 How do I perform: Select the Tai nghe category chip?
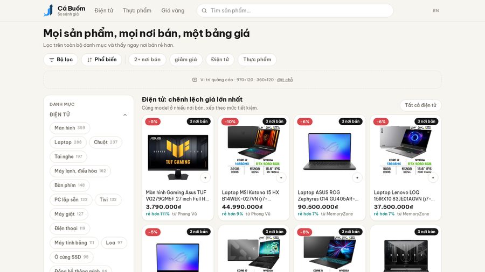coord(68,156)
